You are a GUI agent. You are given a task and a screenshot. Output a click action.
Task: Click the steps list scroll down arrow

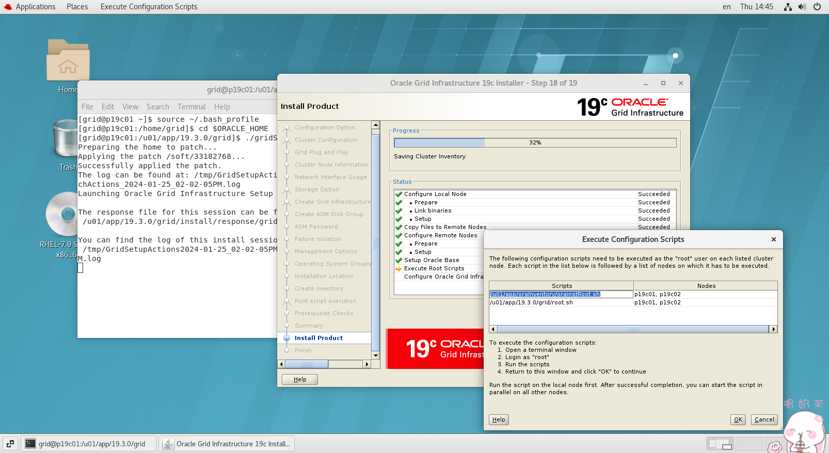click(x=376, y=355)
